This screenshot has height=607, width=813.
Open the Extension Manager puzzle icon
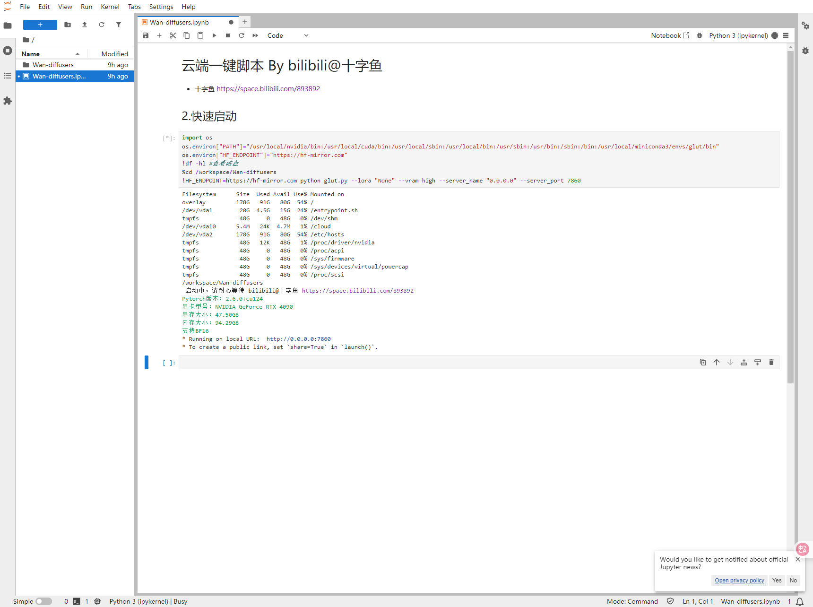point(8,101)
